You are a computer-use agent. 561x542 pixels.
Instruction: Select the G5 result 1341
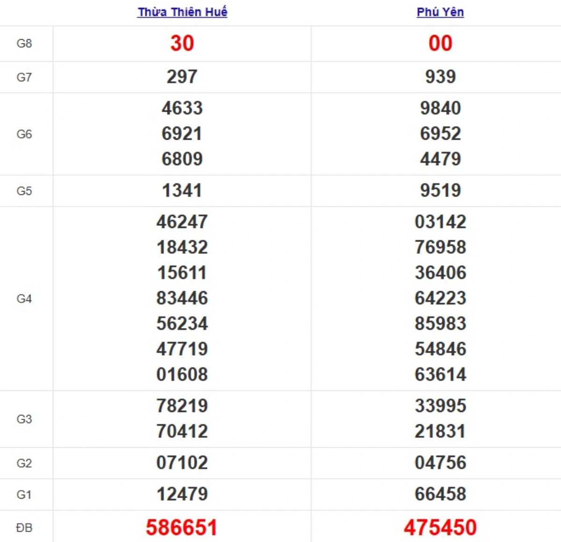coord(182,191)
